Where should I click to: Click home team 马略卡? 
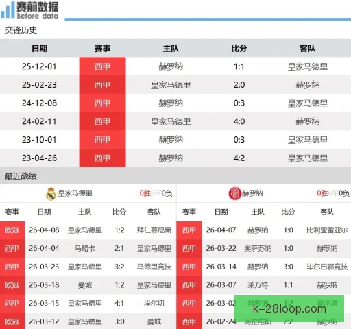click(x=85, y=248)
